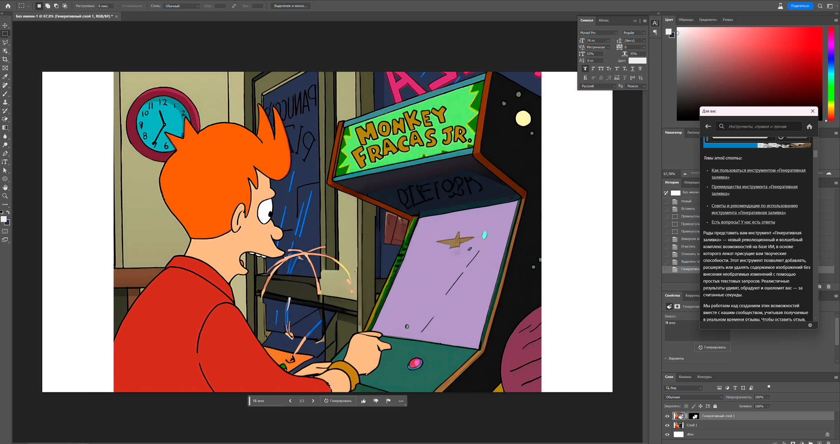840x444 pixels.
Task: Hide the Фон layer
Action: [x=667, y=435]
